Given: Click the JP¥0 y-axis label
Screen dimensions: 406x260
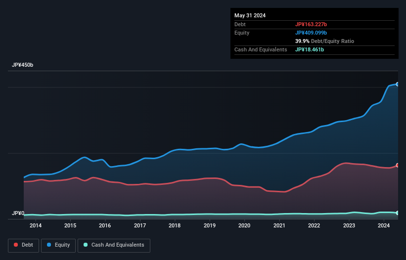Looking at the screenshot, I should 18,213.
